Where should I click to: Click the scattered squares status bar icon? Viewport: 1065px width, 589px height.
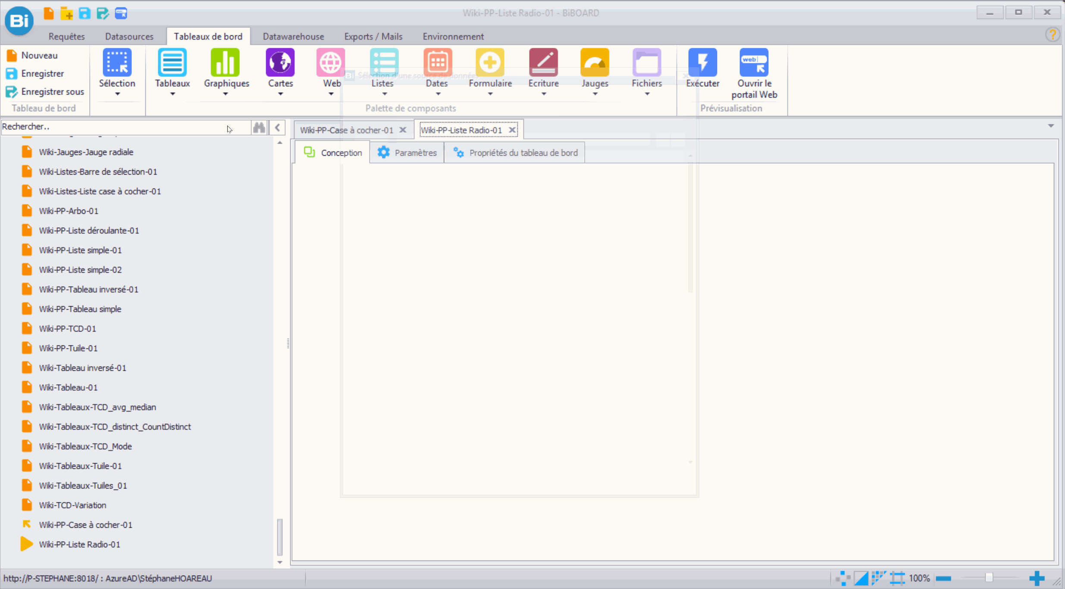842,578
